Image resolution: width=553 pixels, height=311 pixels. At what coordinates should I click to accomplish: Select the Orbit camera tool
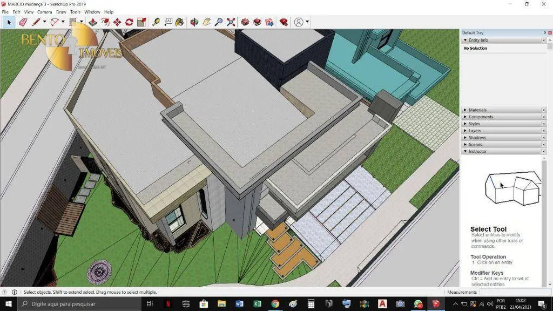[x=194, y=22]
